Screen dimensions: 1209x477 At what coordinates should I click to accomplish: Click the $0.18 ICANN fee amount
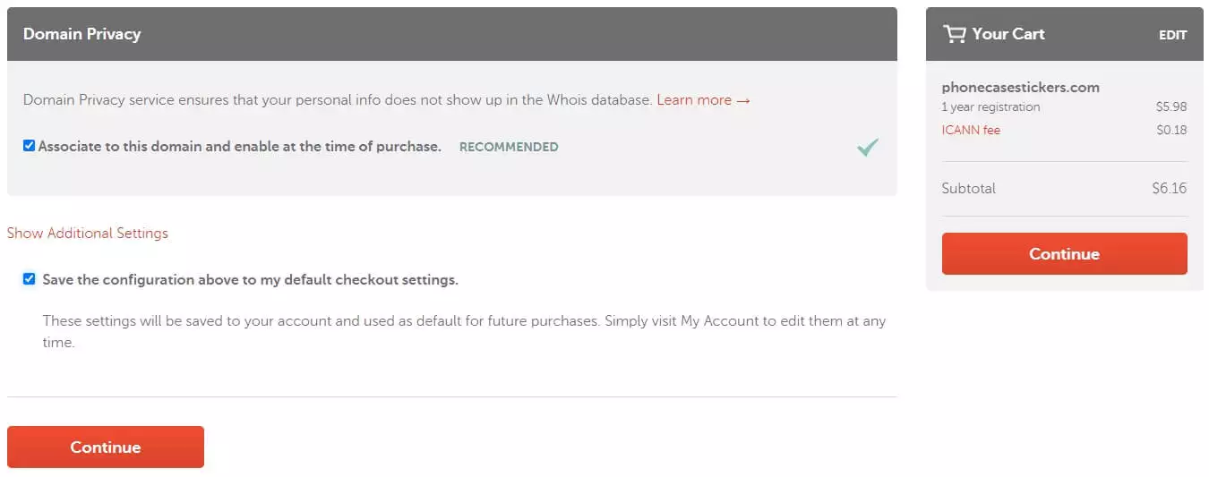(1170, 130)
